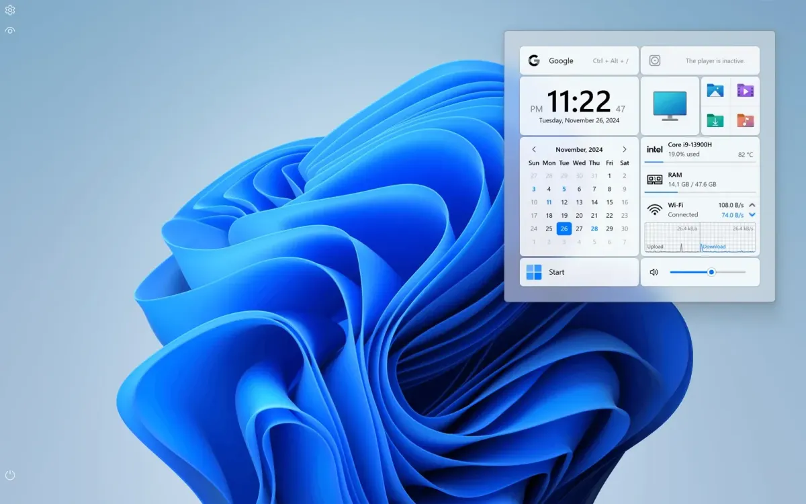Click the "Upload" graph label

tap(655, 247)
